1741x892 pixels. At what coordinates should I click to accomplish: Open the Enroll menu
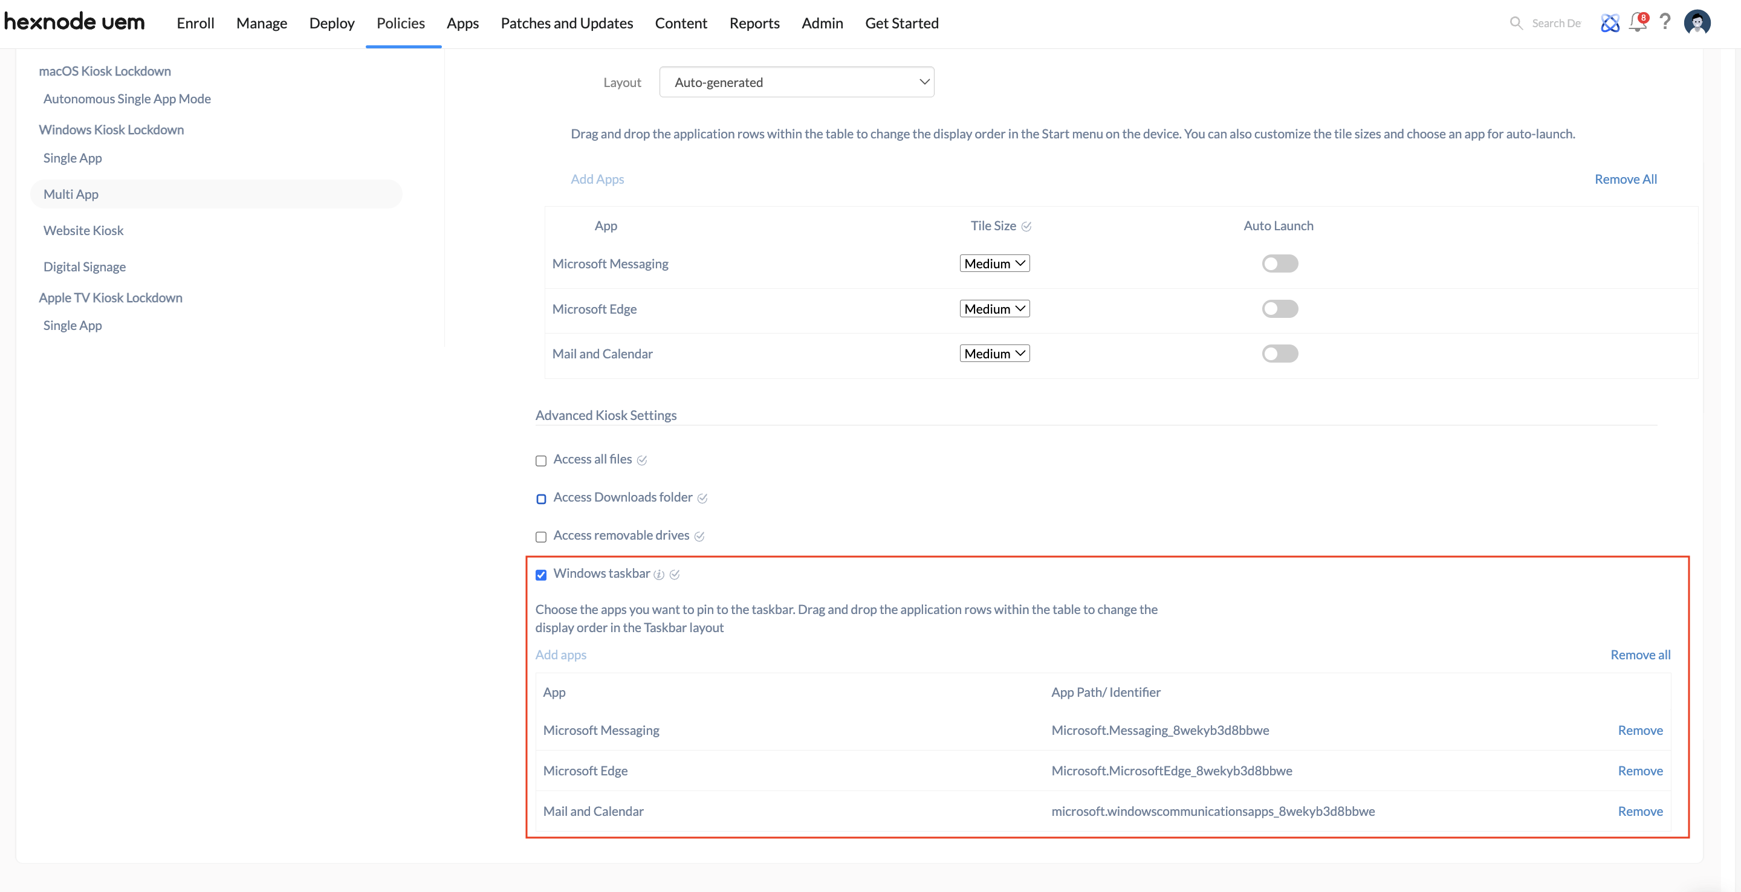(x=195, y=23)
